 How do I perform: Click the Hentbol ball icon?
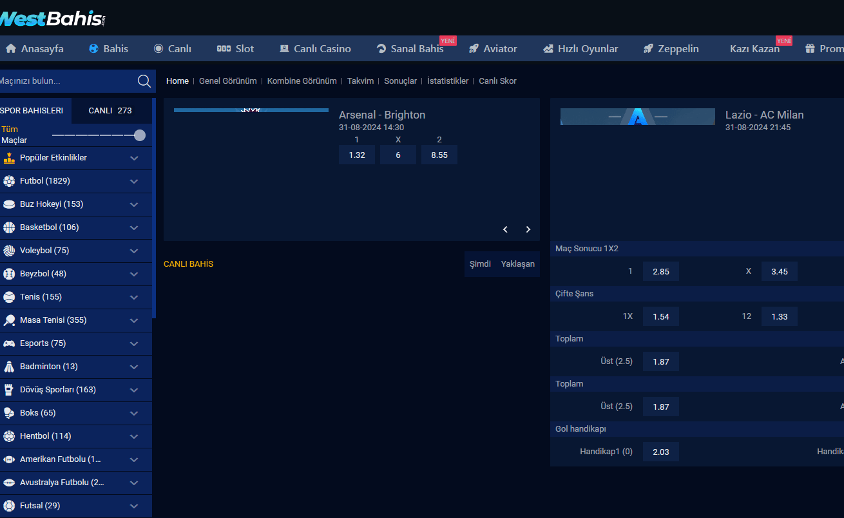click(9, 436)
